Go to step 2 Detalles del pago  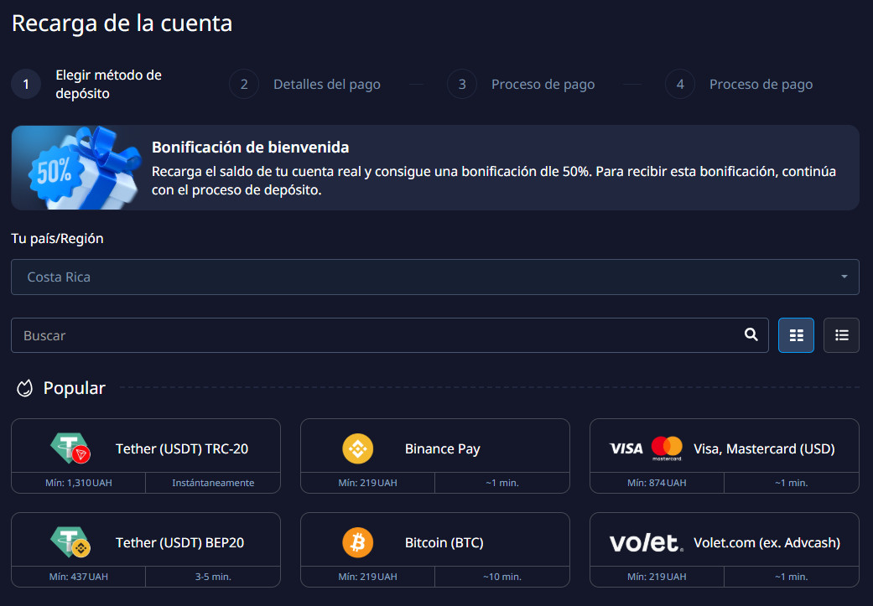(x=243, y=84)
